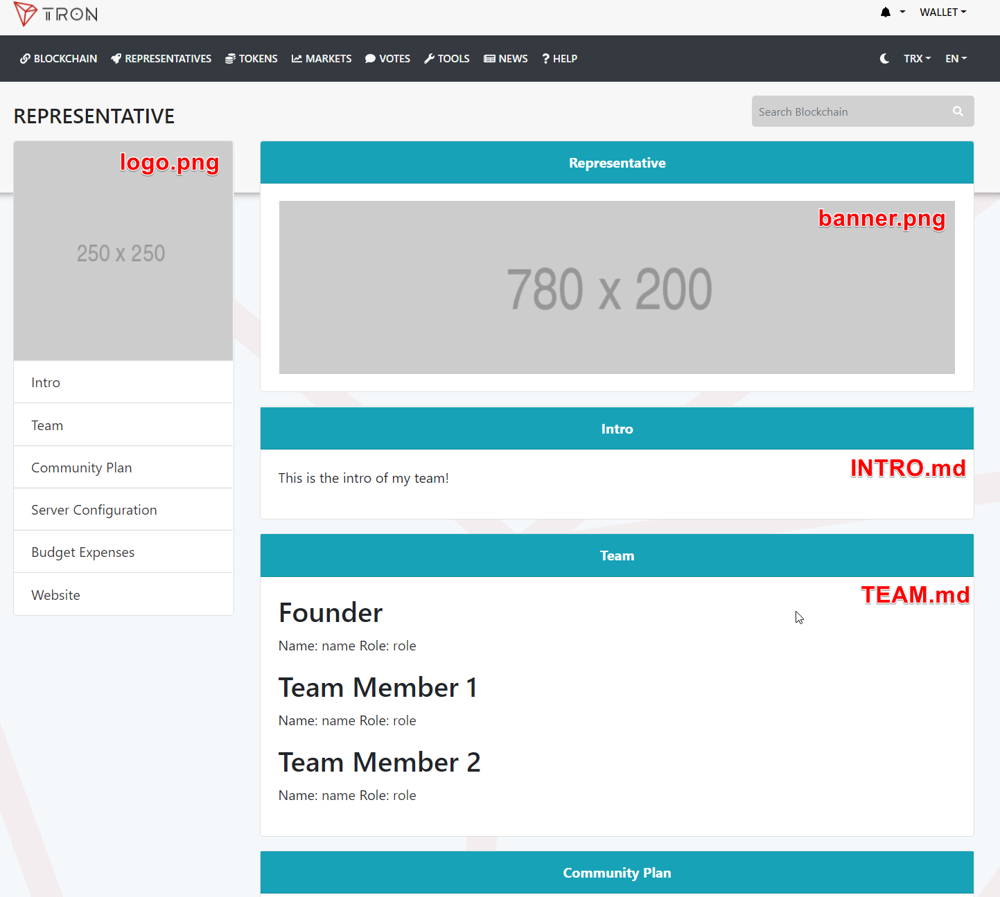The height and width of the screenshot is (897, 1000).
Task: Click the Community Plan panel header
Action: coord(617,873)
